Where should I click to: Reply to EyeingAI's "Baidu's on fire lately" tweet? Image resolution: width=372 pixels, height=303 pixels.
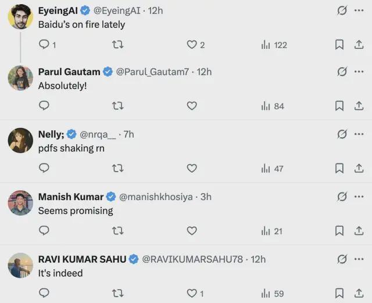[x=44, y=45]
